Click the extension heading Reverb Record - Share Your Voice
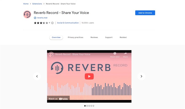Image resolution: width=185 pixels, height=109 pixels. tap(61, 13)
